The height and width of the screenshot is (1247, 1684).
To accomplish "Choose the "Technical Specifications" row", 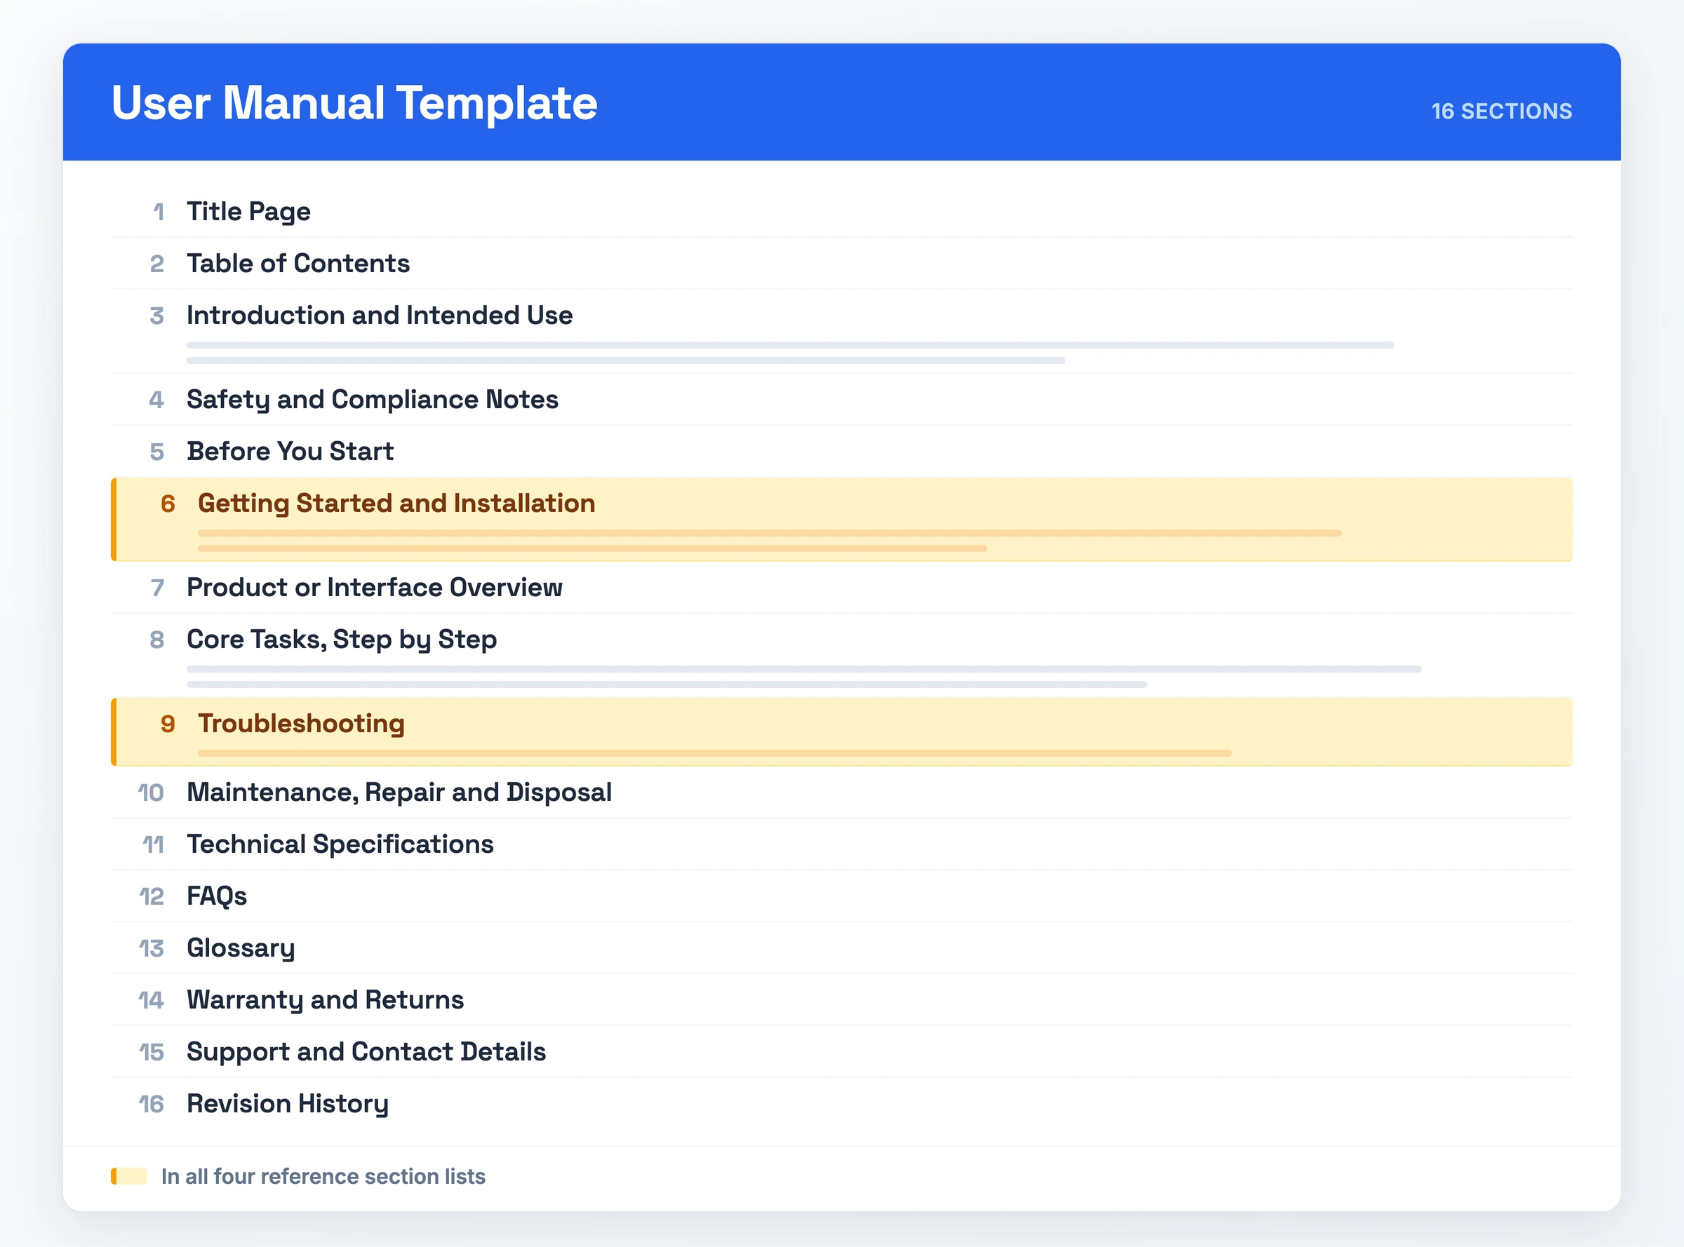I will (841, 844).
